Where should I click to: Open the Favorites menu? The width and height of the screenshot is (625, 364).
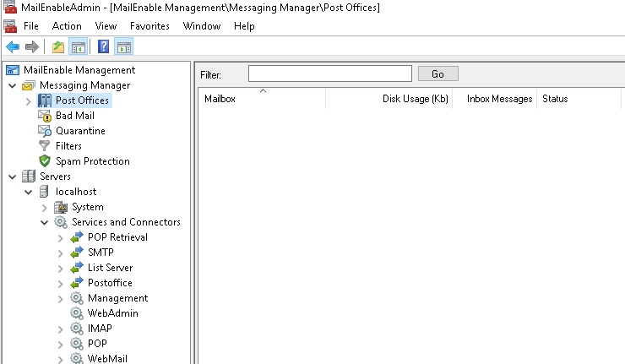[x=149, y=26]
